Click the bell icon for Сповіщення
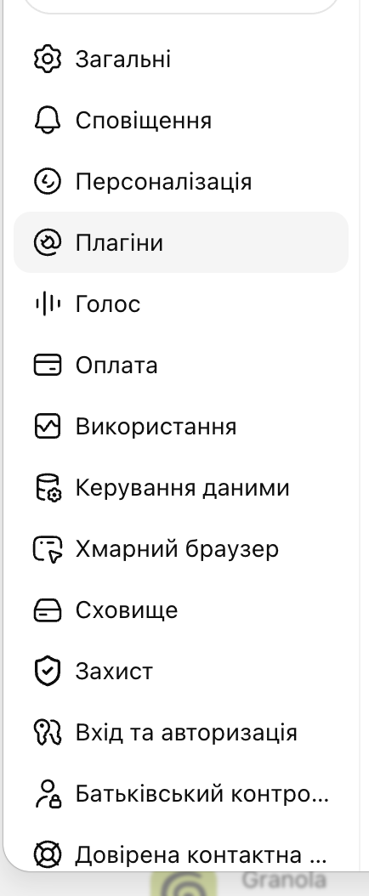Image resolution: width=369 pixels, height=896 pixels. [48, 121]
